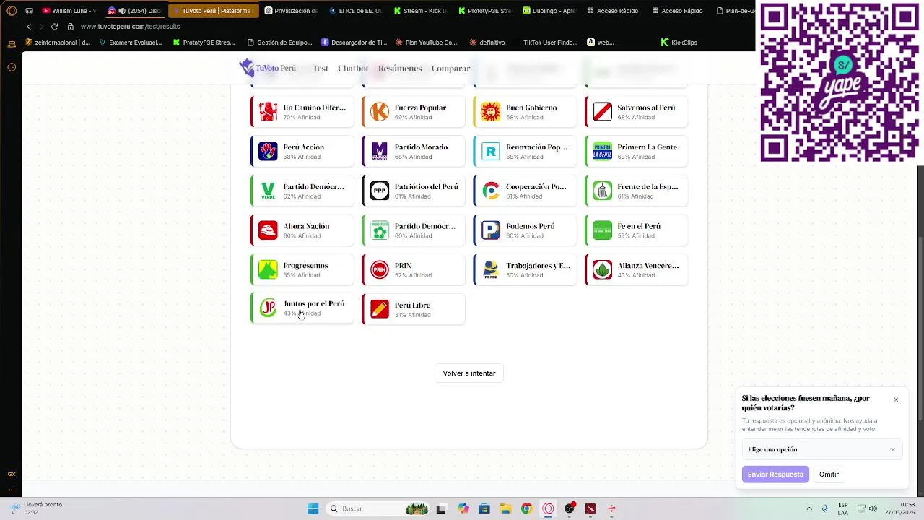The width and height of the screenshot is (924, 520).
Task: Launch Chrome from the taskbar
Action: [526, 508]
